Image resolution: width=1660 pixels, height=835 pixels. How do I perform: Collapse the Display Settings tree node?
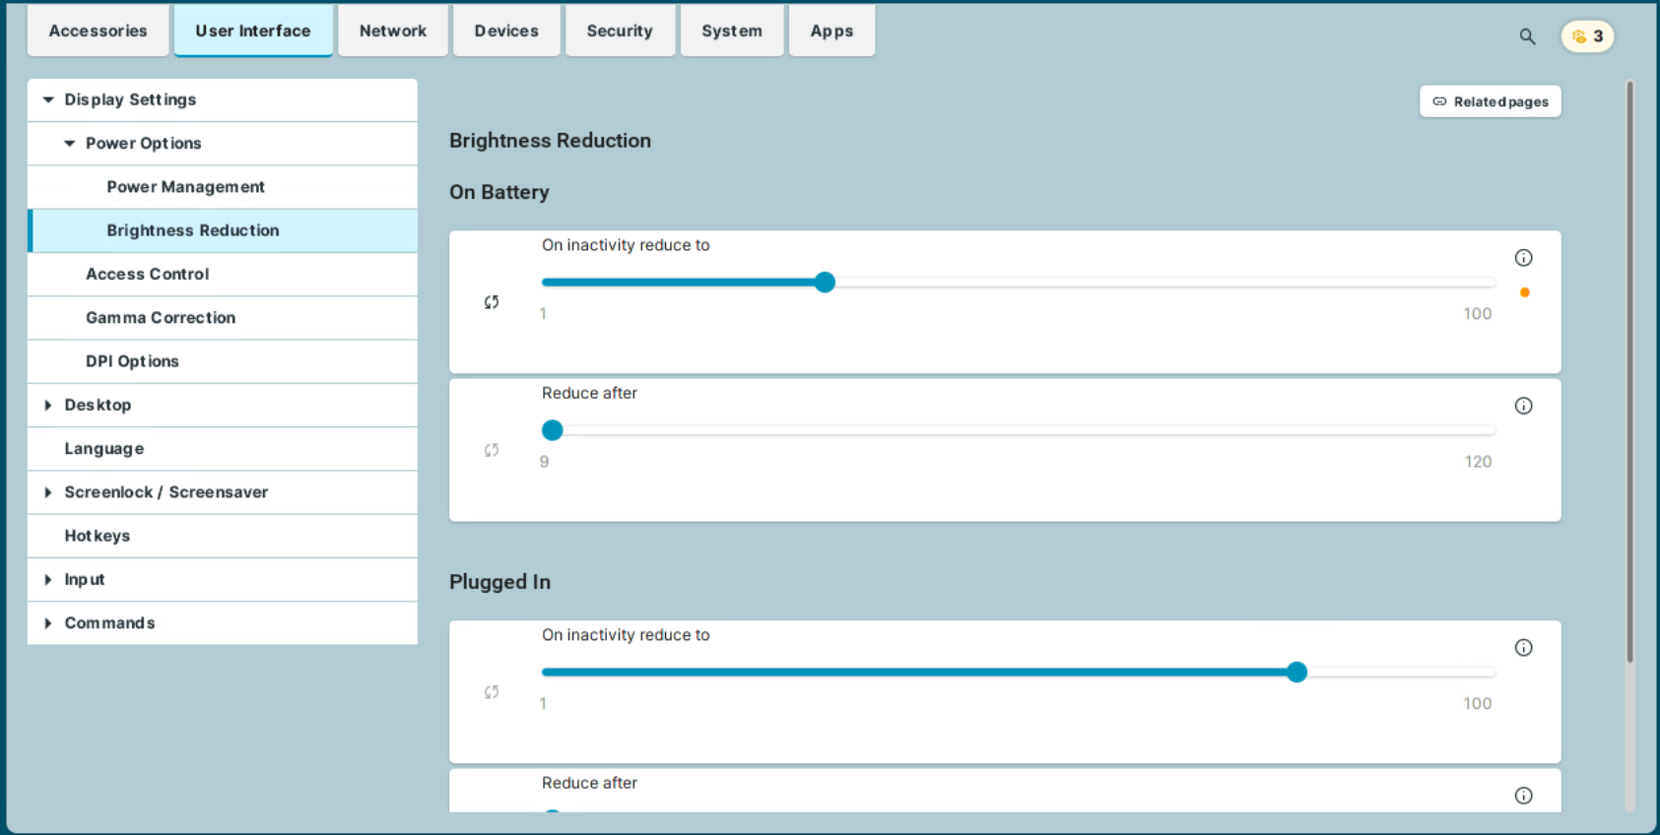48,99
